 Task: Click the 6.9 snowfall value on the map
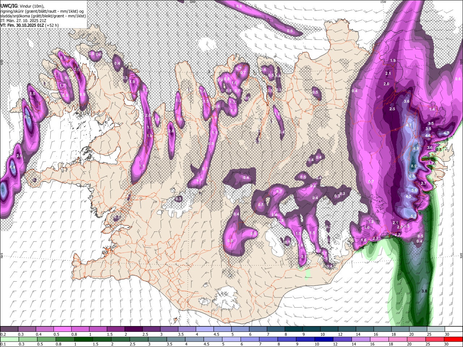416,149
